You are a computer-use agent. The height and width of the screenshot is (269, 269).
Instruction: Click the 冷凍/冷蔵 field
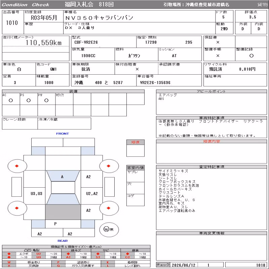coord(64,123)
